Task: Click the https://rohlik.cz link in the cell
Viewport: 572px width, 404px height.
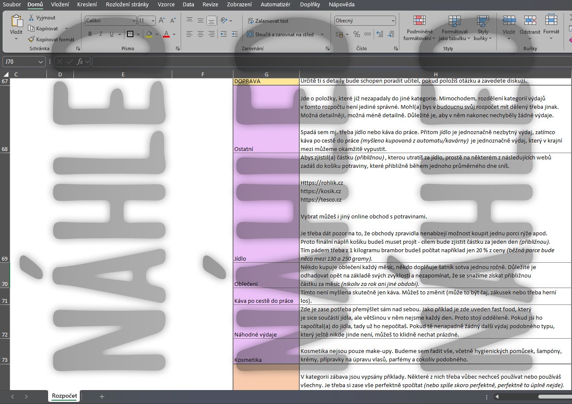Action: (x=322, y=183)
